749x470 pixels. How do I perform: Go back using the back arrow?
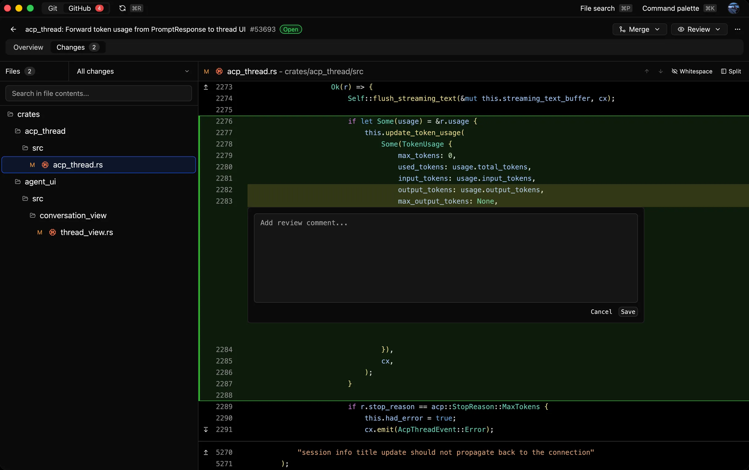point(13,29)
